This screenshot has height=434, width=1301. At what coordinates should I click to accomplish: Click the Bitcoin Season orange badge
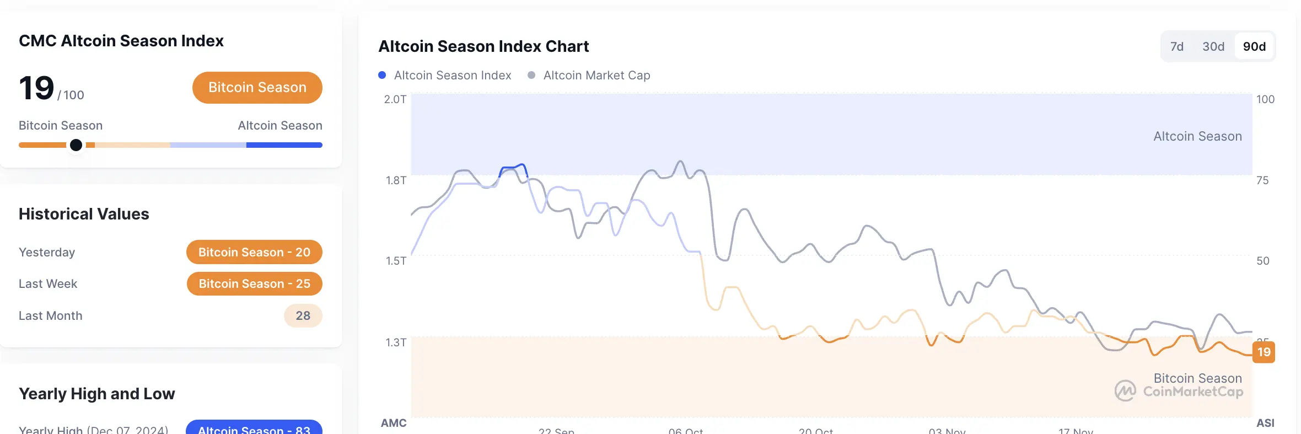coord(257,87)
